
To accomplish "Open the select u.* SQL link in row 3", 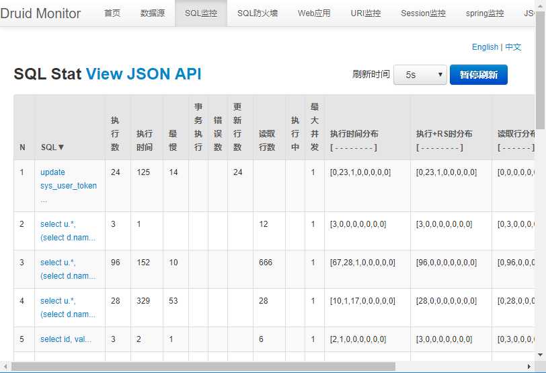I will click(67, 269).
